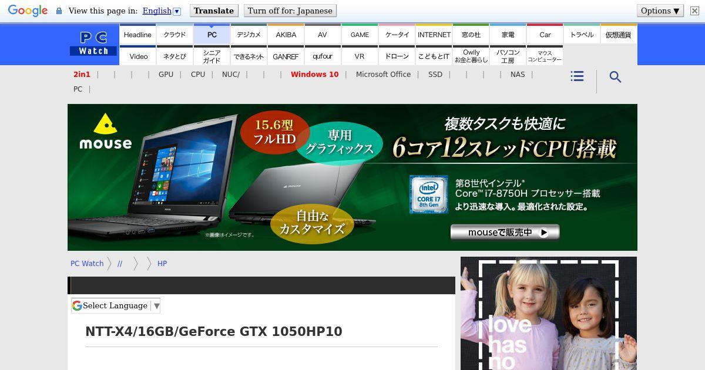
Task: Click the children photo sidebar ad
Action: (549, 313)
